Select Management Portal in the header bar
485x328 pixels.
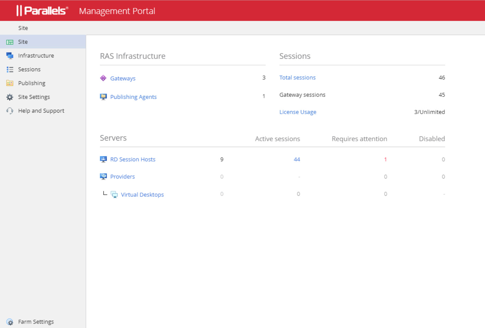(117, 11)
